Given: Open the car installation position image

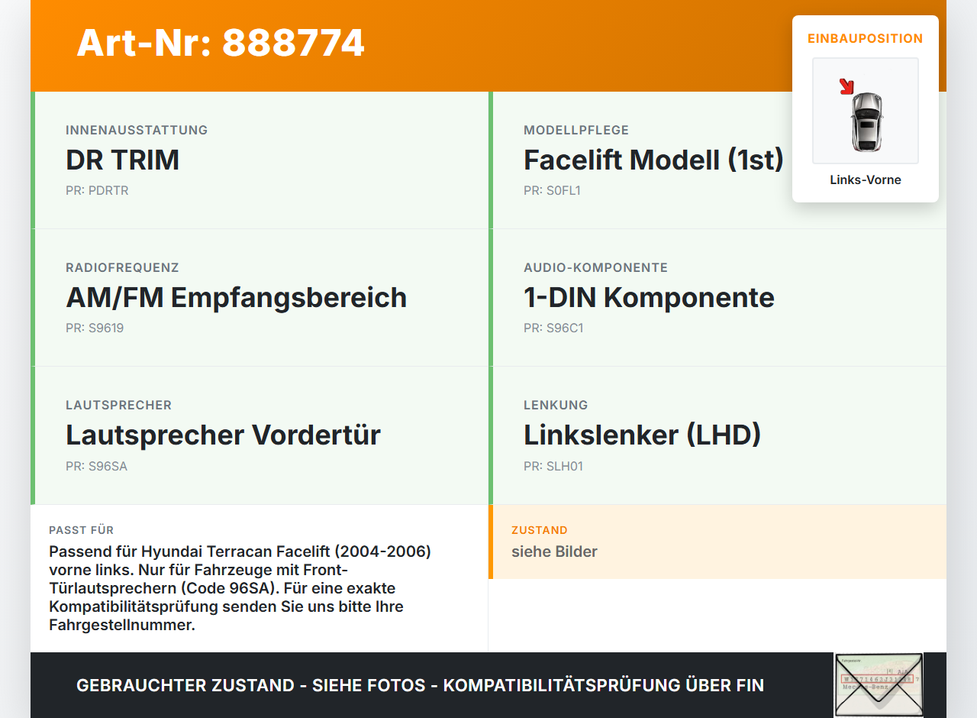Looking at the screenshot, I should pyautogui.click(x=866, y=111).
